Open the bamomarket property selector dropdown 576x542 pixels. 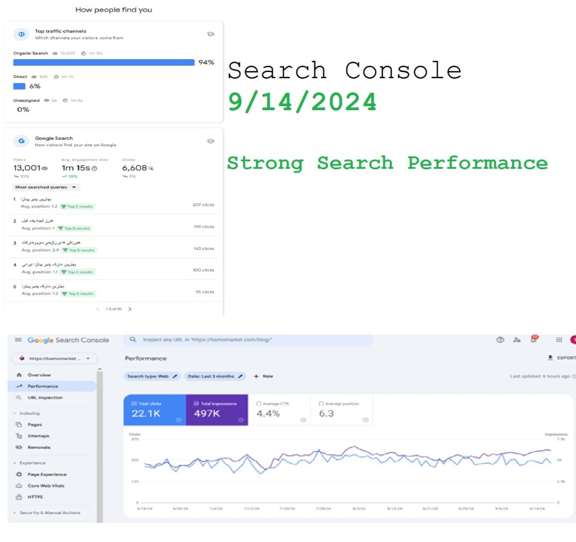point(55,358)
